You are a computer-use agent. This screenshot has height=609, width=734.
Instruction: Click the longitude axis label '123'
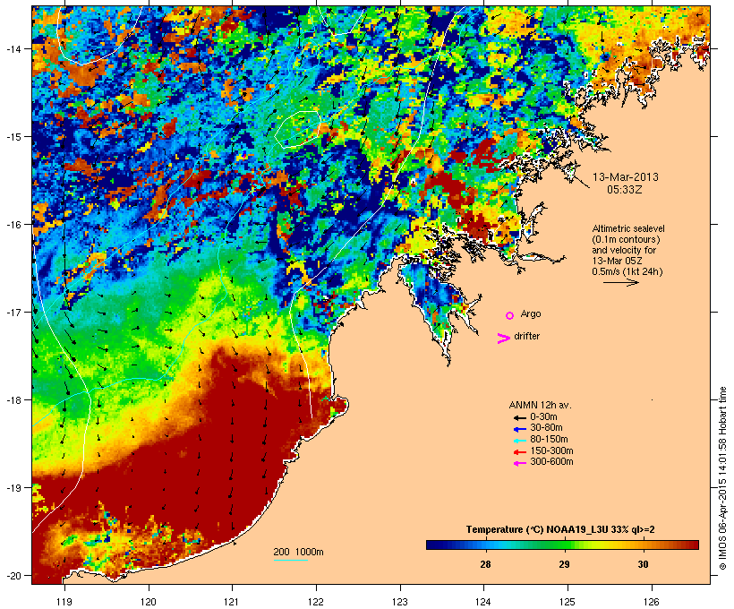point(400,602)
